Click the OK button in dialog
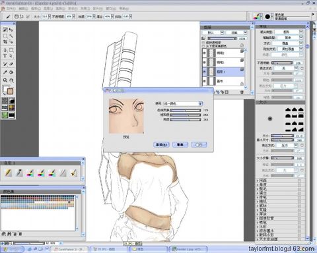The image size is (317, 253). pyautogui.click(x=199, y=144)
